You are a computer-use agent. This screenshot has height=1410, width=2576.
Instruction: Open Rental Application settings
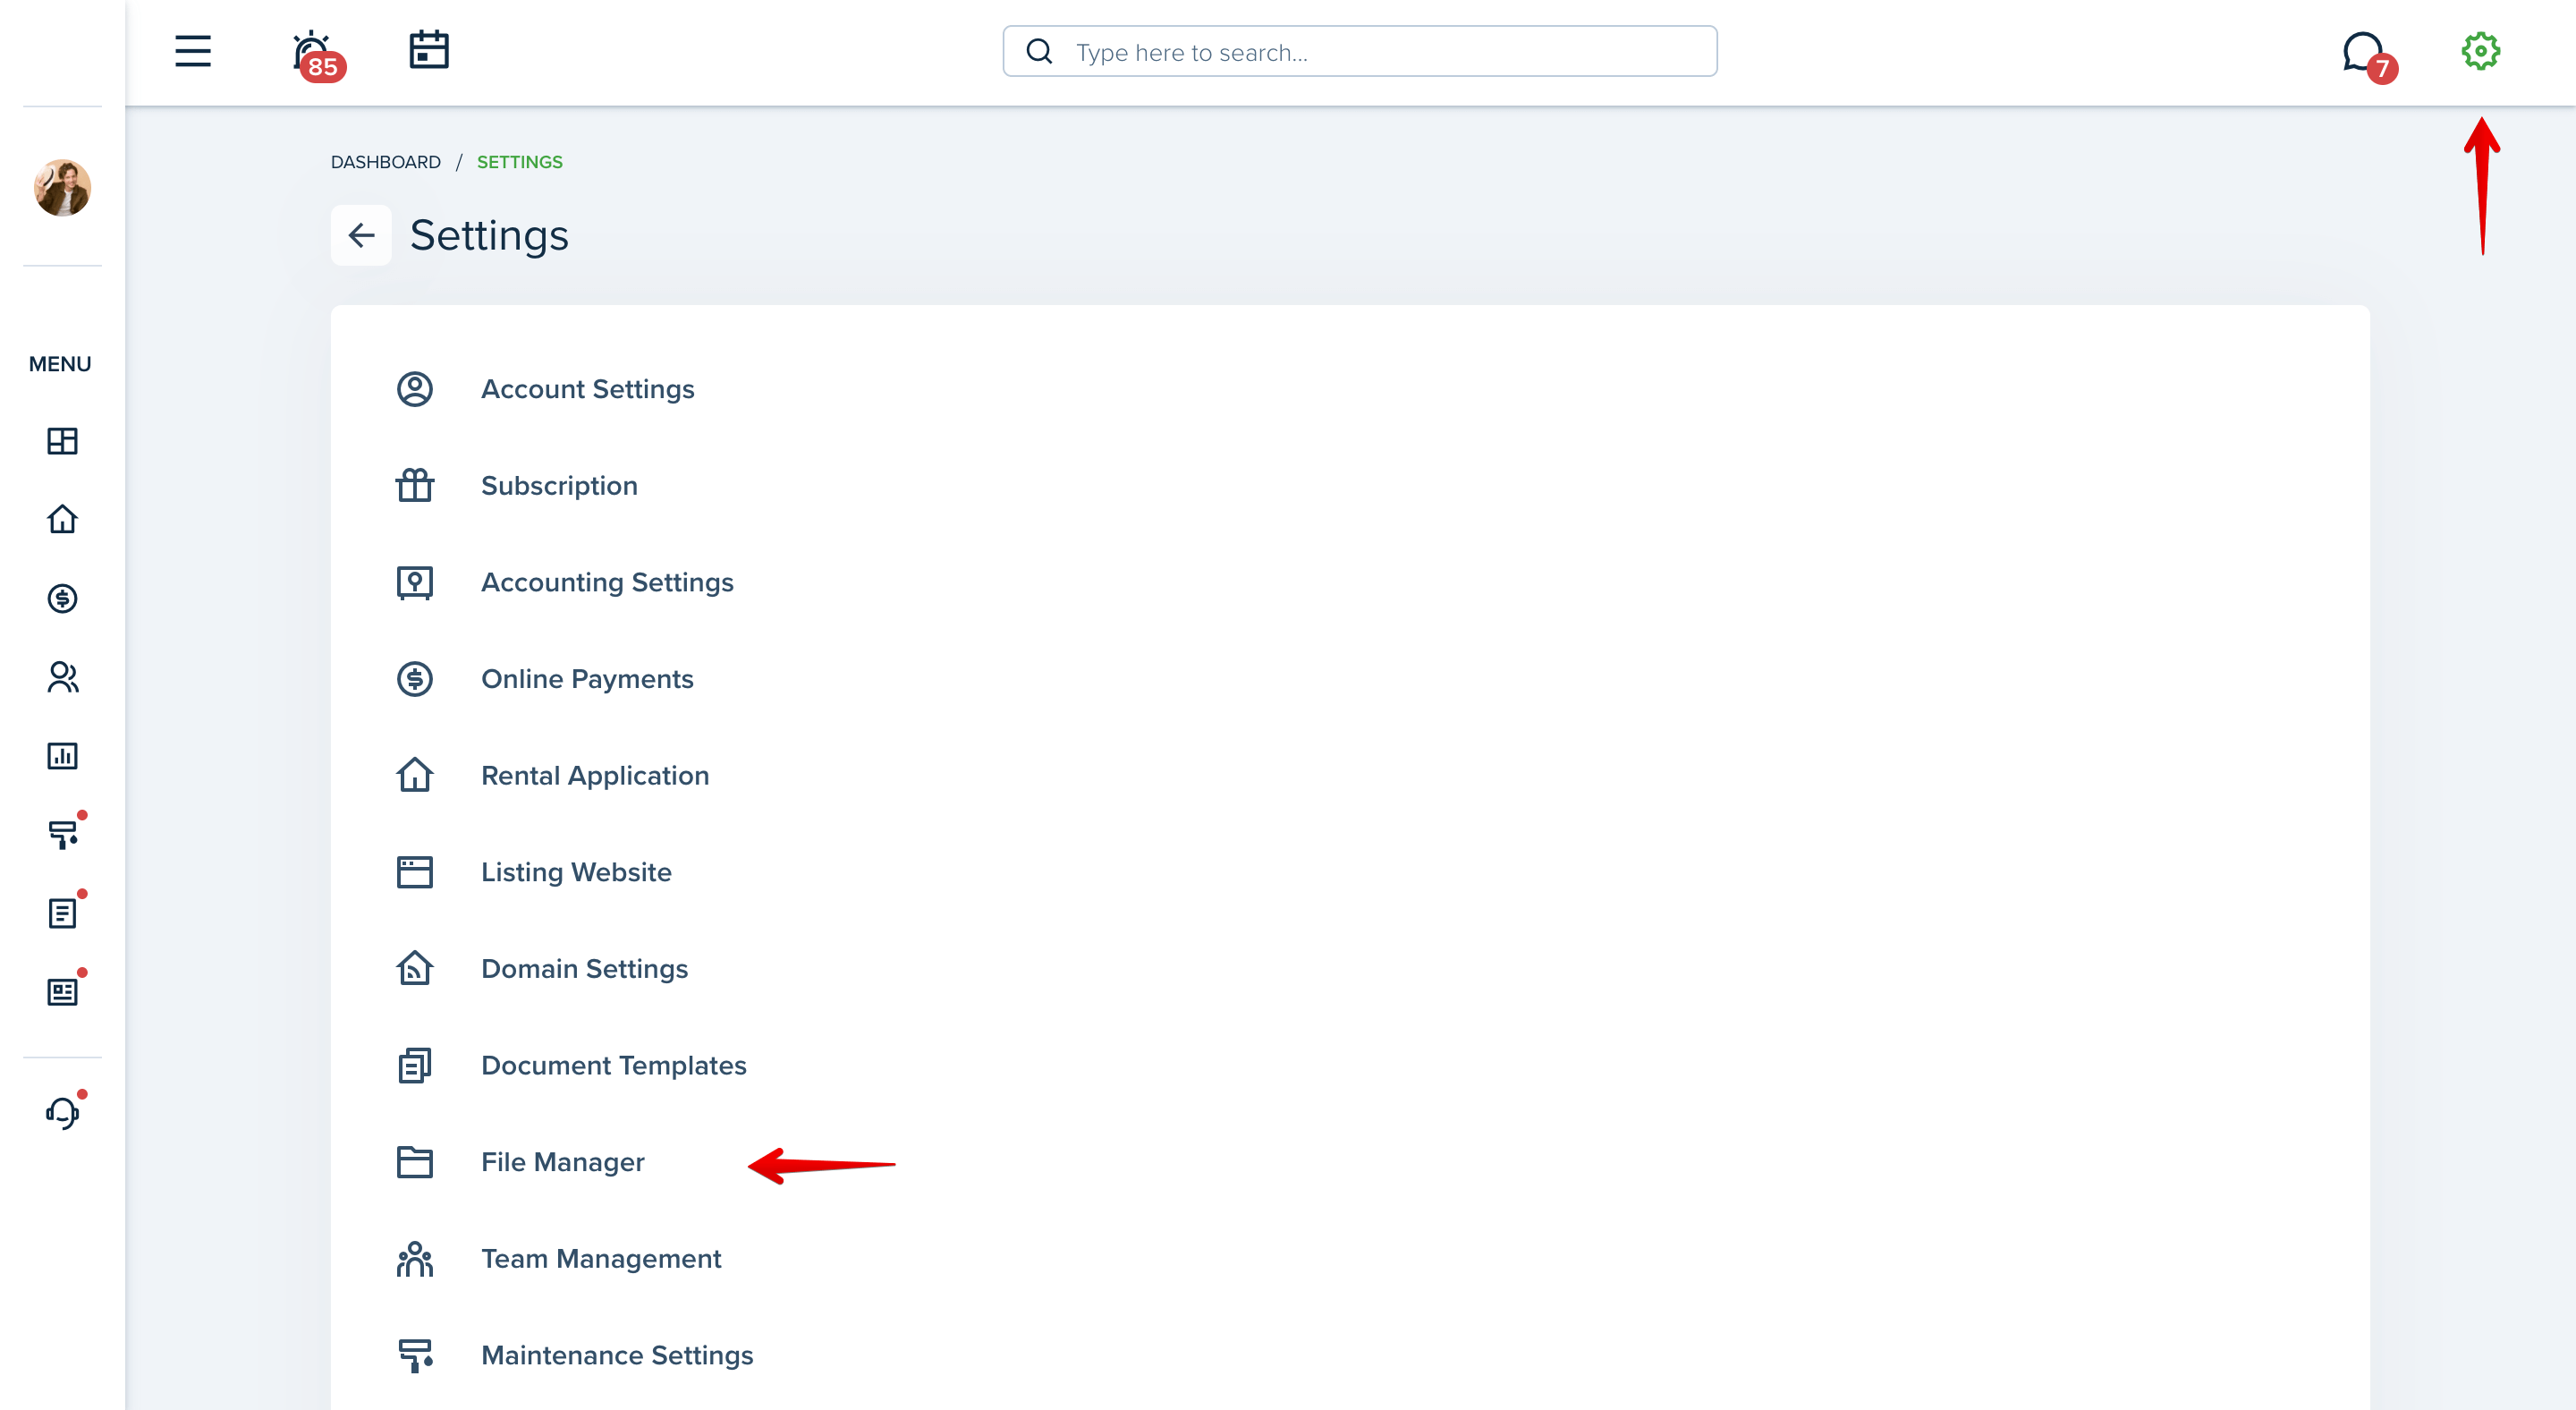pos(595,776)
